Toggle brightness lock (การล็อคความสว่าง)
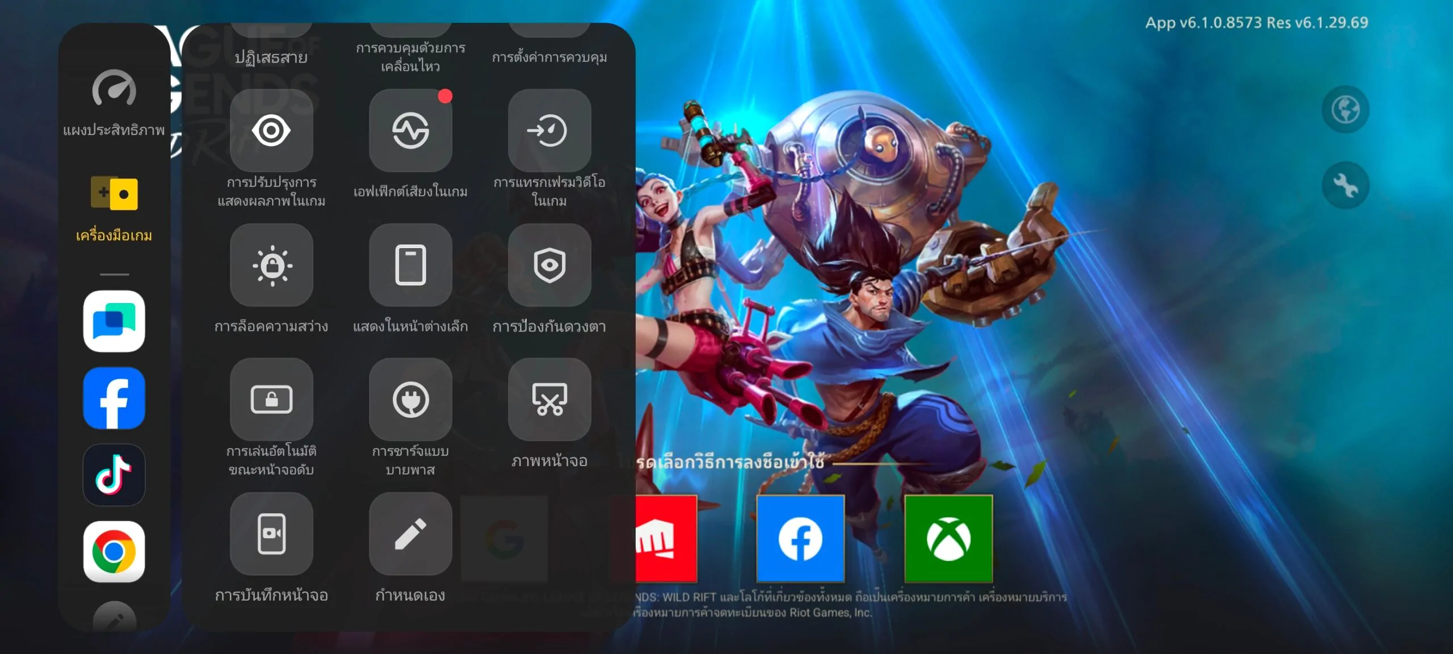The image size is (1453, 654). click(271, 265)
